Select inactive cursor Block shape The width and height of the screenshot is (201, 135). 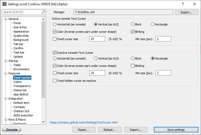(136, 58)
